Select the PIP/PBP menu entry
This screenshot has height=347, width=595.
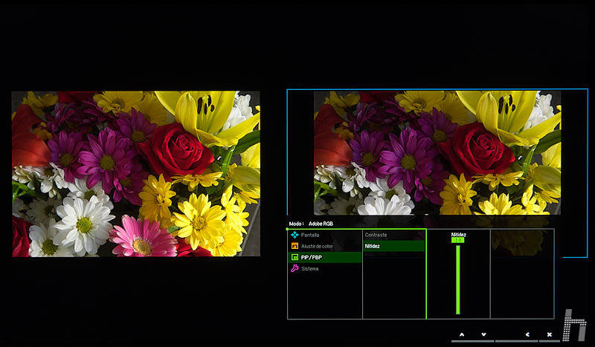[312, 257]
